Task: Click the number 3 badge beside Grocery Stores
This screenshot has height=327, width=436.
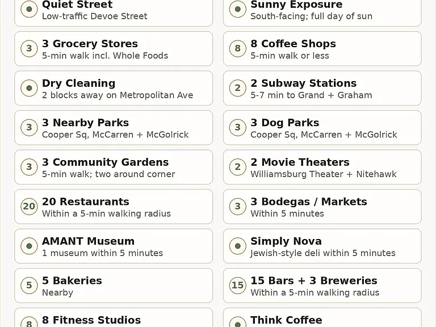Action: coord(29,48)
